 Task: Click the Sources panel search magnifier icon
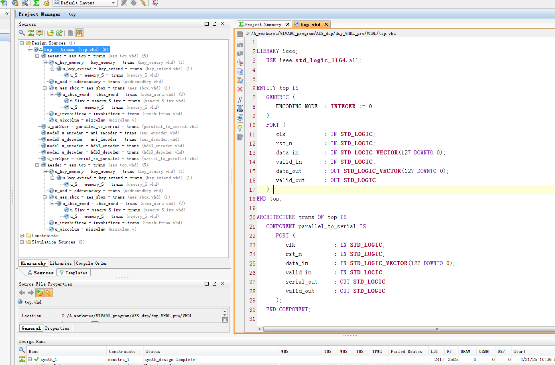22,33
